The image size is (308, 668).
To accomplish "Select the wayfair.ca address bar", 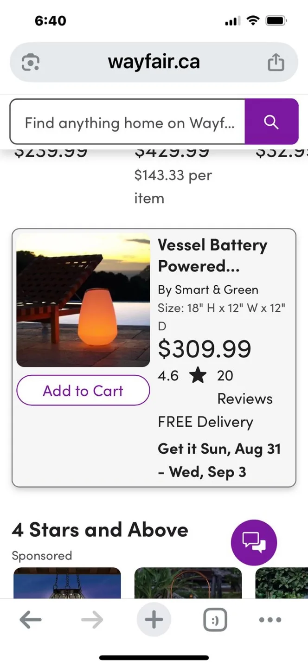I will point(154,61).
